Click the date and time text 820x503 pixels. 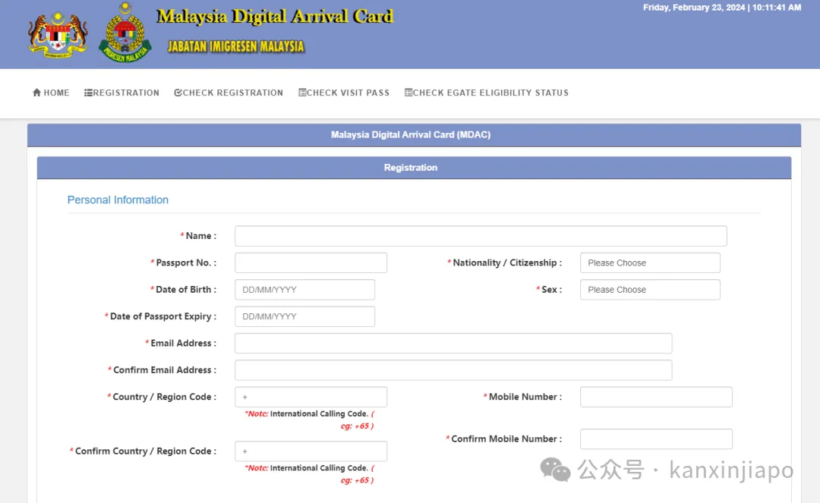pyautogui.click(x=722, y=8)
